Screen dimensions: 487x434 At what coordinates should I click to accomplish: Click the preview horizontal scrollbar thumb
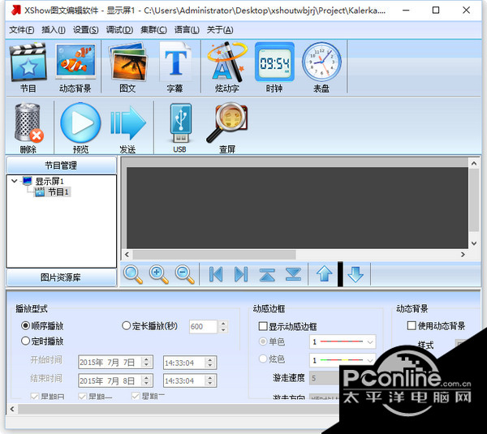tap(214, 254)
